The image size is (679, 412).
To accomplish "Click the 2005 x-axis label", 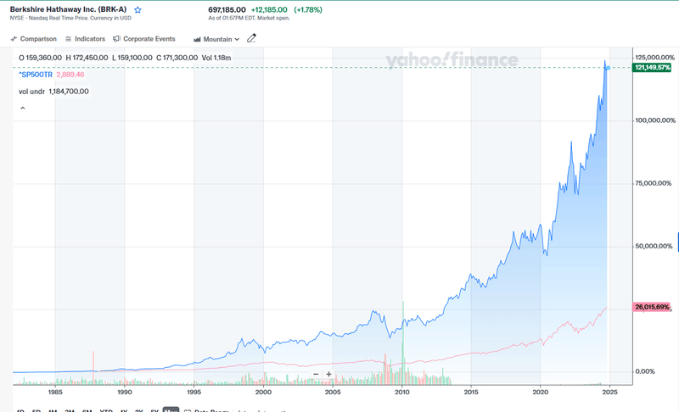I will tap(333, 393).
